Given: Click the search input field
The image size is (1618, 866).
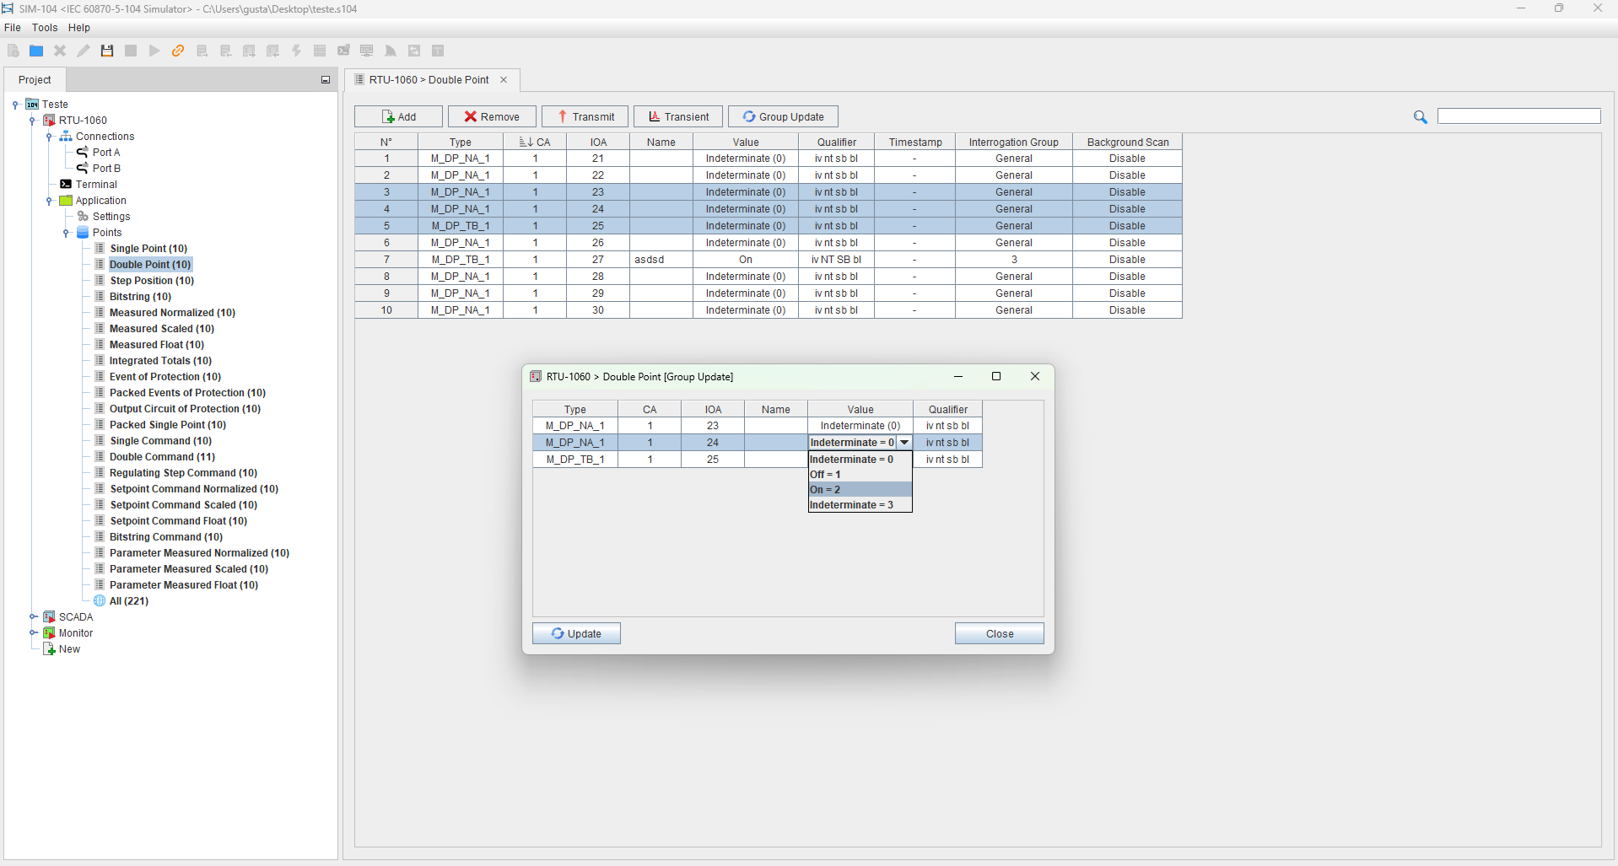Looking at the screenshot, I should (x=1518, y=116).
